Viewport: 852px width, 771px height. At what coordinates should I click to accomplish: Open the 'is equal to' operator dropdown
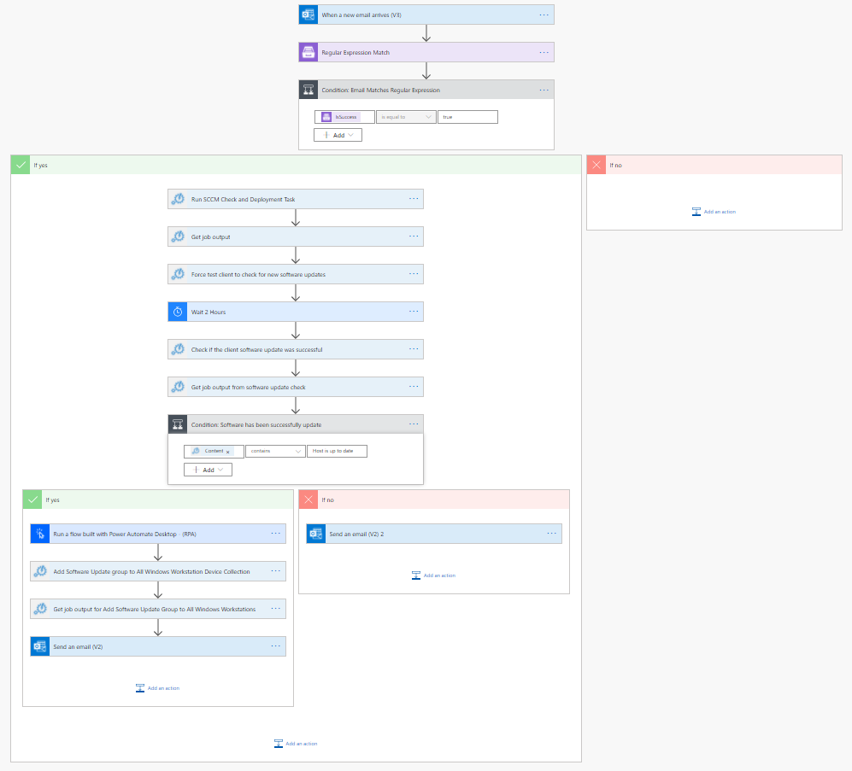tap(406, 117)
